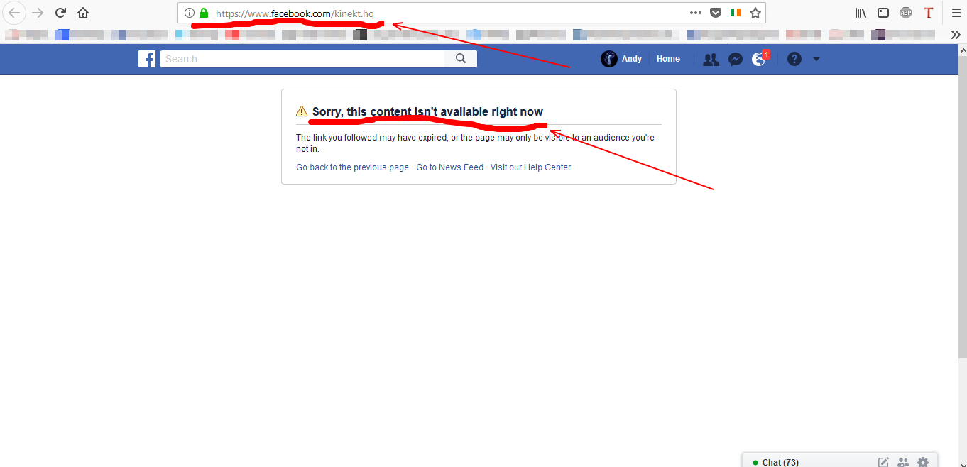Click 'Sorry, this content isn't available' heading
Screen dimensions: 967x467
coord(427,111)
